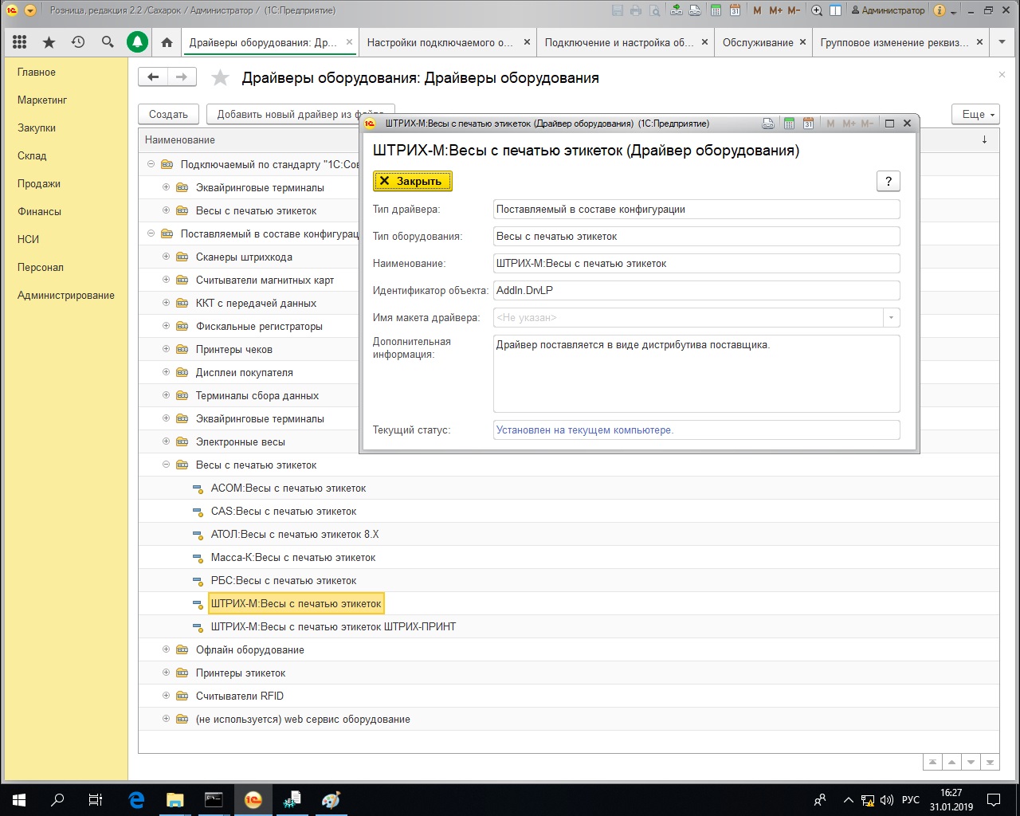Open the Продажи section

(x=39, y=184)
